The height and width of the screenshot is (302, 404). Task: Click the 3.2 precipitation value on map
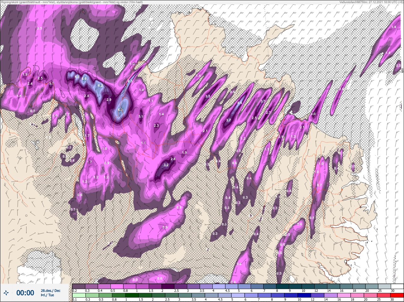166,165
